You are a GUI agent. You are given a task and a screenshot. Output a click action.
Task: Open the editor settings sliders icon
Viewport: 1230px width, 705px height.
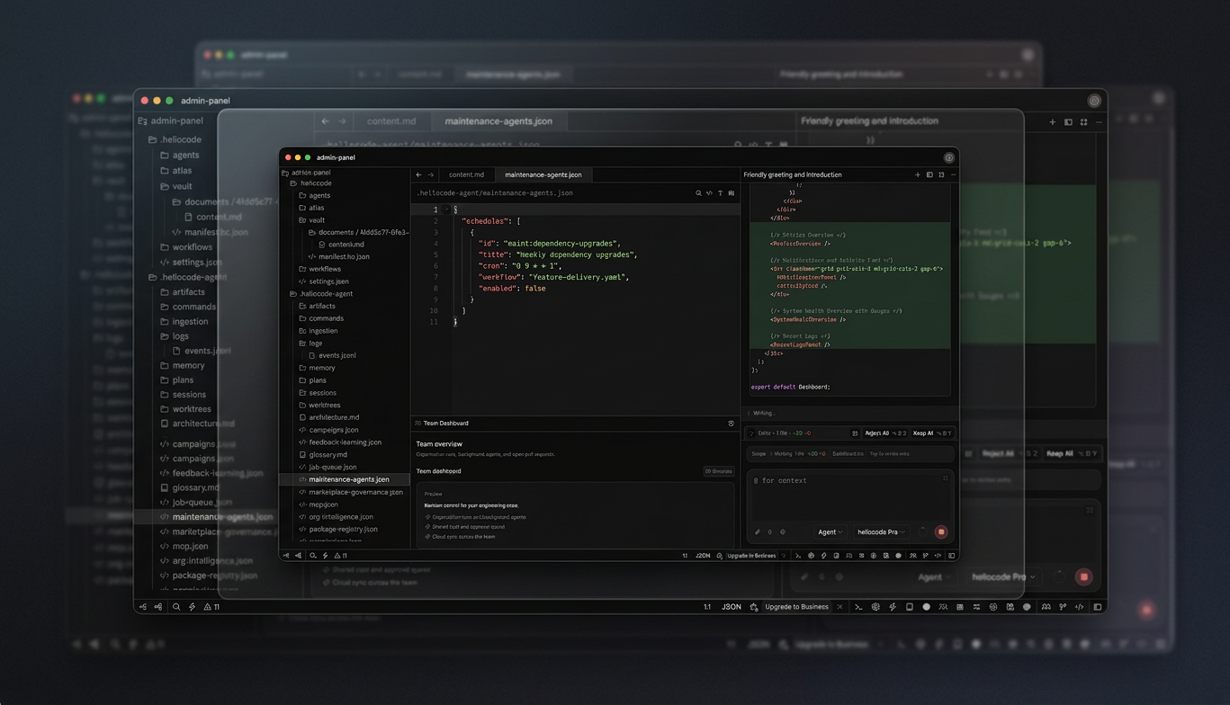click(x=731, y=193)
